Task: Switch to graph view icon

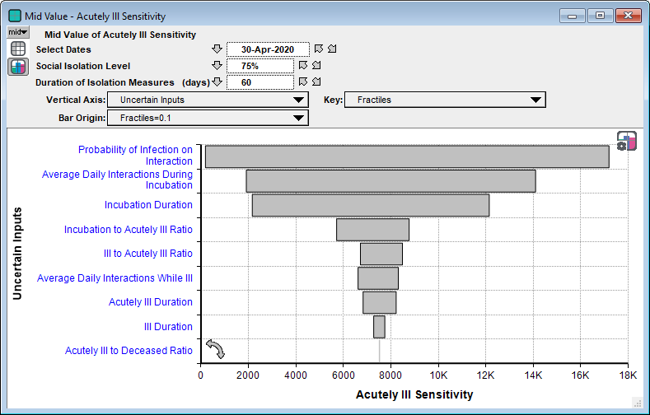Action: tap(18, 67)
